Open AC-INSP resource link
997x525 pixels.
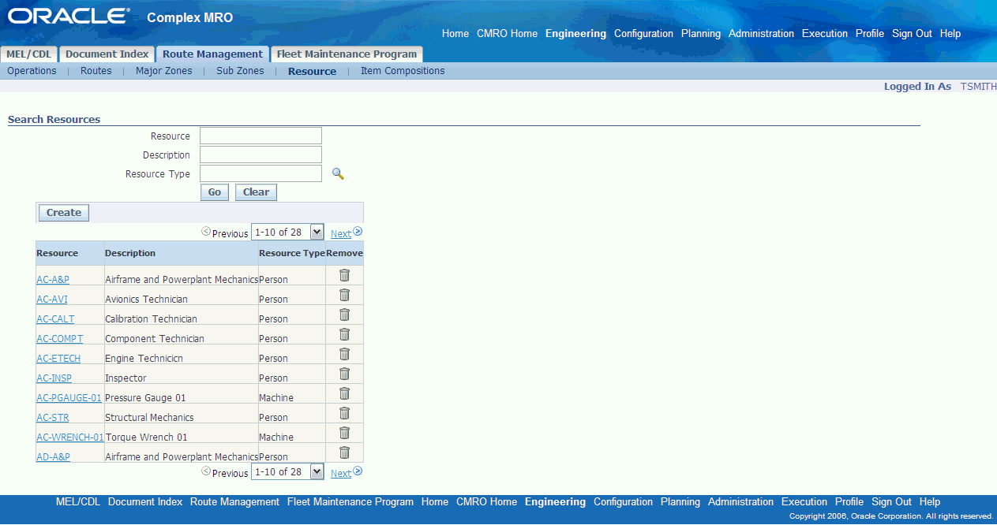tap(54, 378)
